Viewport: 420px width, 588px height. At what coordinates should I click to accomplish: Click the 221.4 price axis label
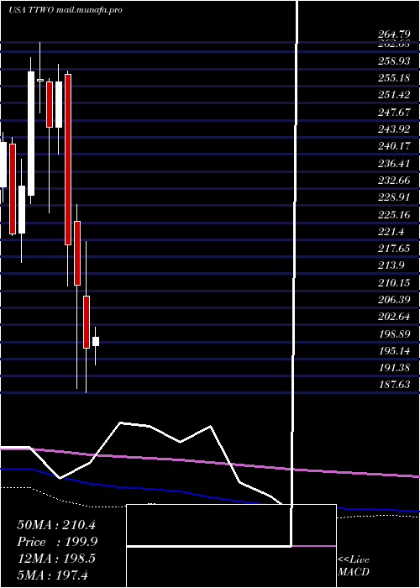(x=391, y=232)
